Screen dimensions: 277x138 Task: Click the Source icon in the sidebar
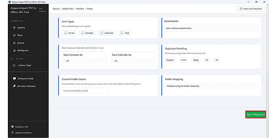(x=14, y=43)
